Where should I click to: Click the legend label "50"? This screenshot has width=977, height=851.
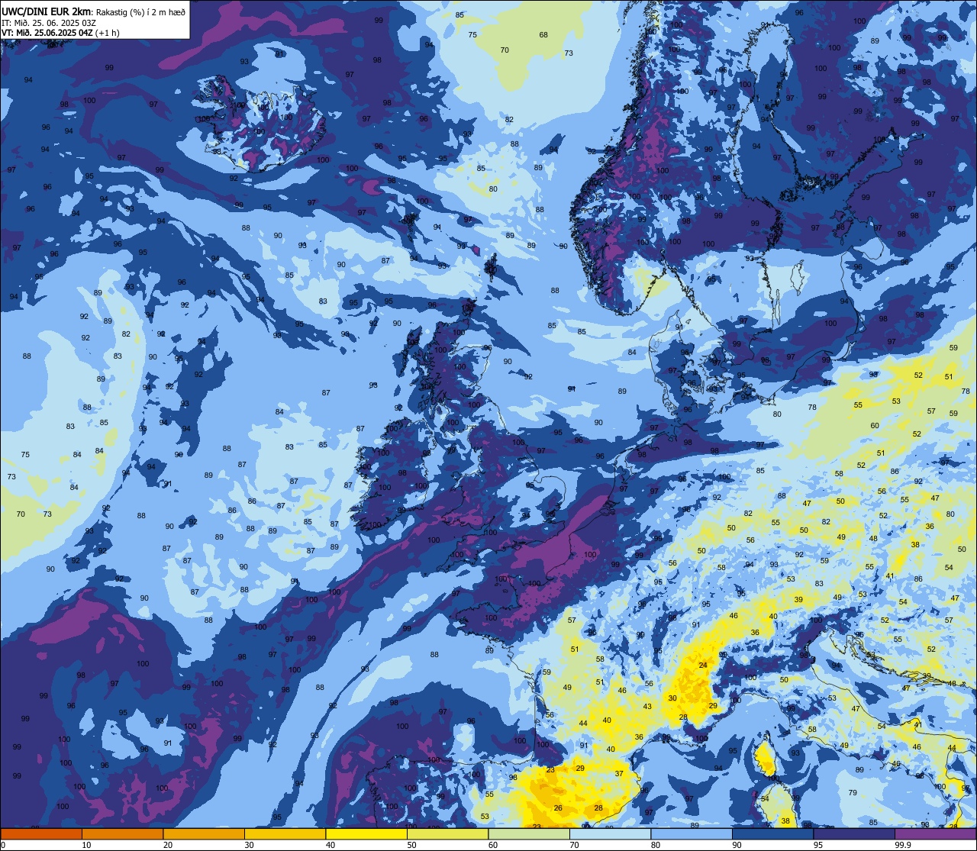pyautogui.click(x=411, y=845)
